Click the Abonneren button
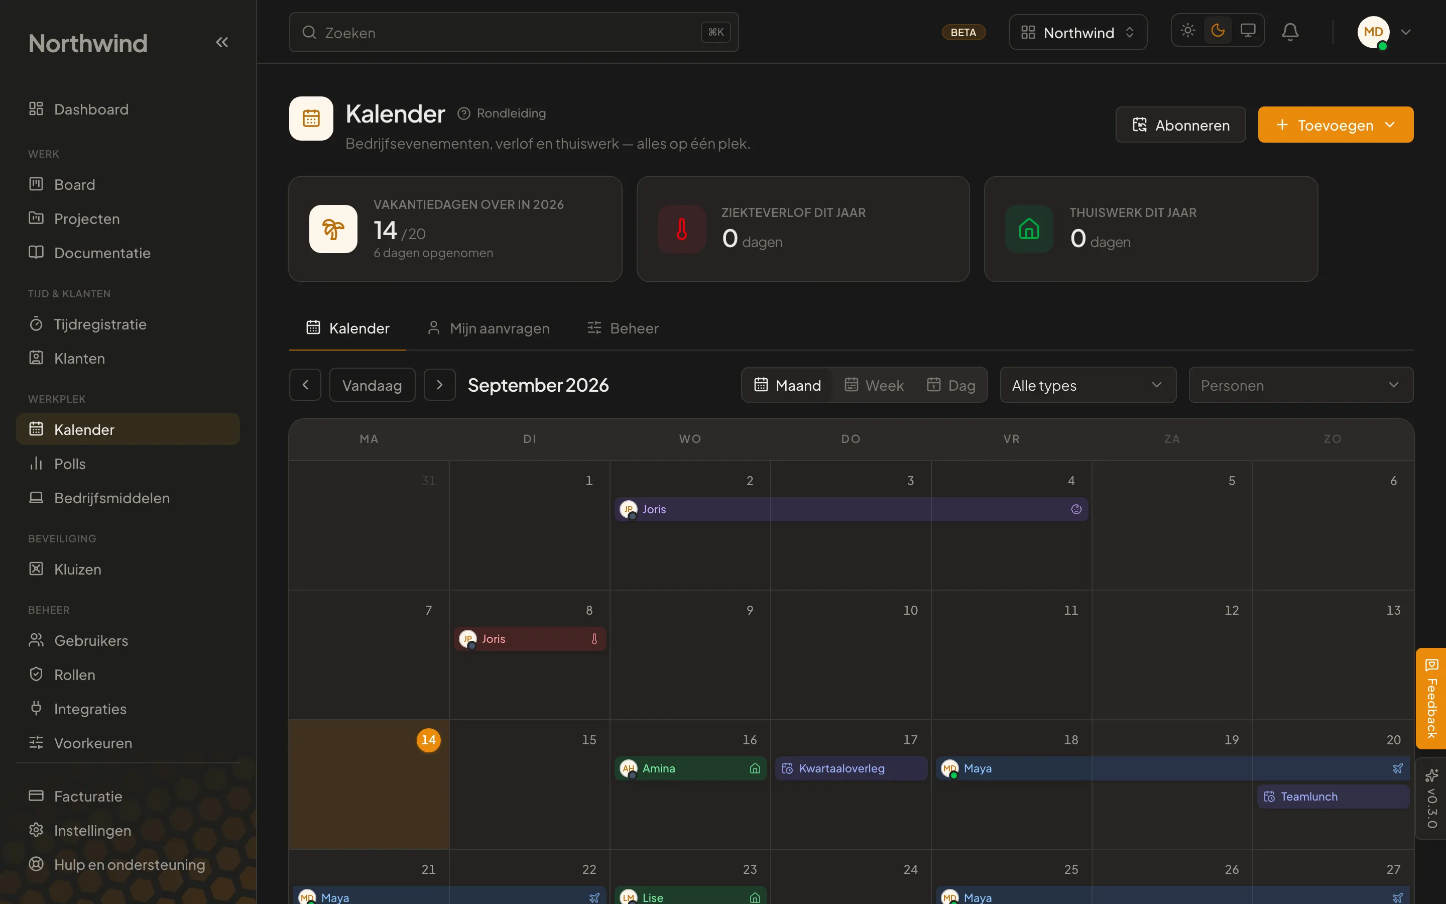 [1180, 125]
